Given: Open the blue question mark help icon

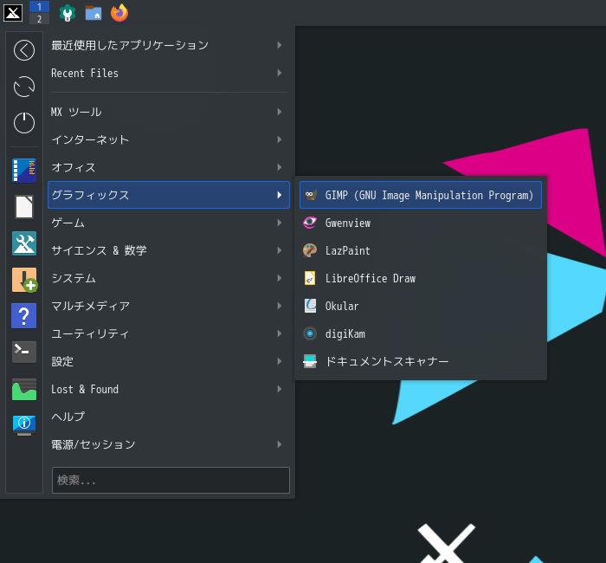Looking at the screenshot, I should [24, 316].
